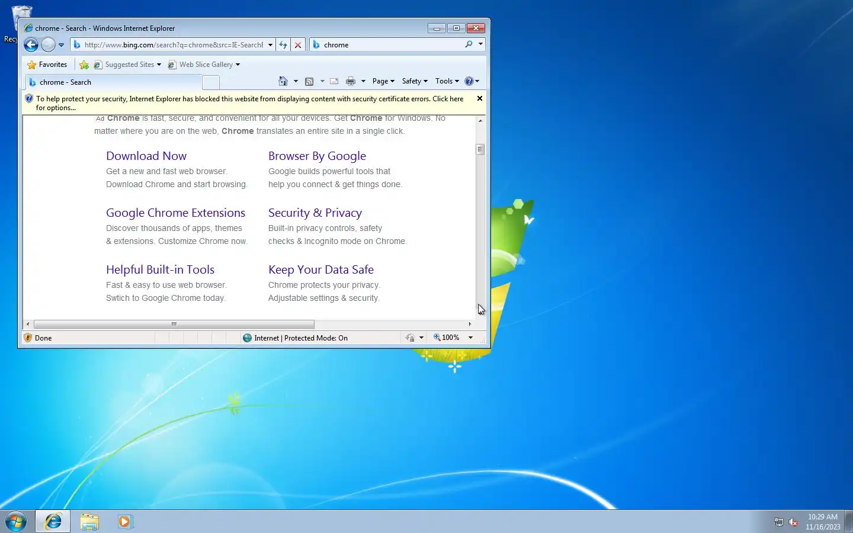Viewport: 853px width, 533px height.
Task: Click the taskbar clock showing 10:29 AM
Action: (x=823, y=522)
